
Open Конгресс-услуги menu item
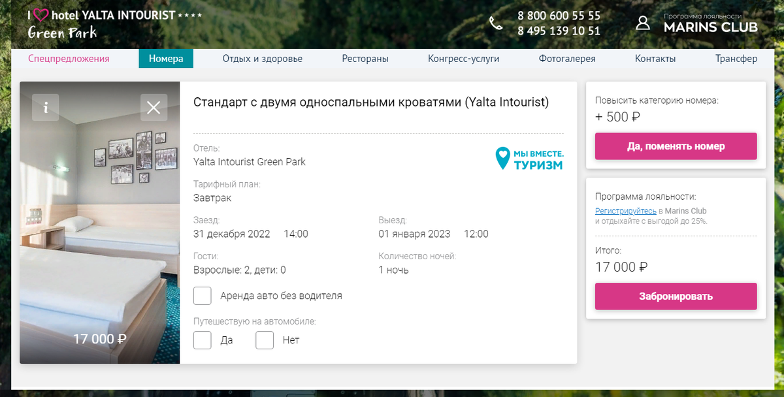(464, 59)
